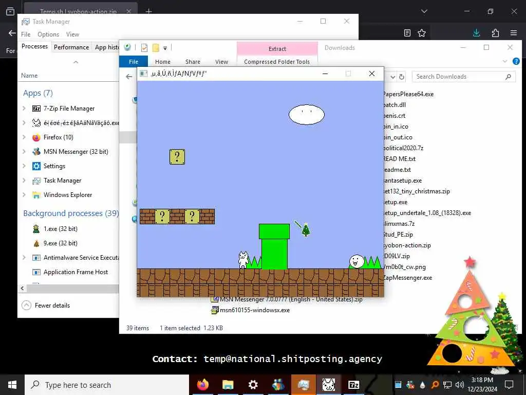Click the Type here to search box
Viewport: 526px width, 395px height.
click(107, 385)
